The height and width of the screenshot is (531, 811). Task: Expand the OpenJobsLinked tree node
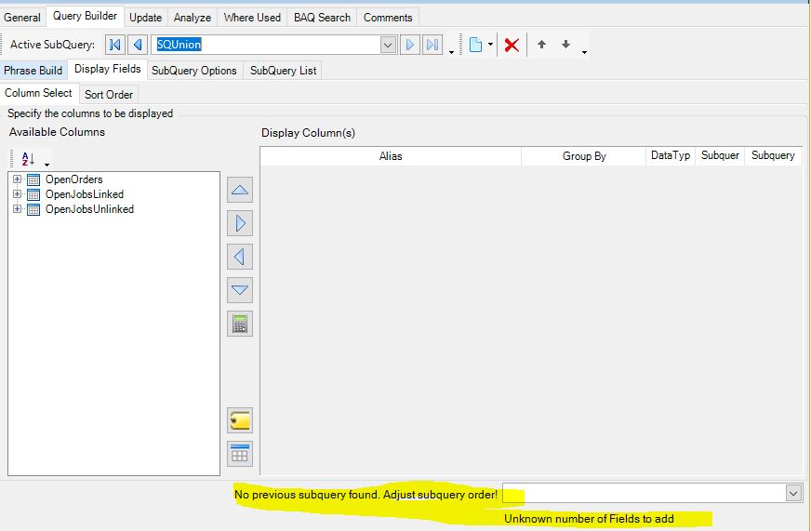pos(17,194)
